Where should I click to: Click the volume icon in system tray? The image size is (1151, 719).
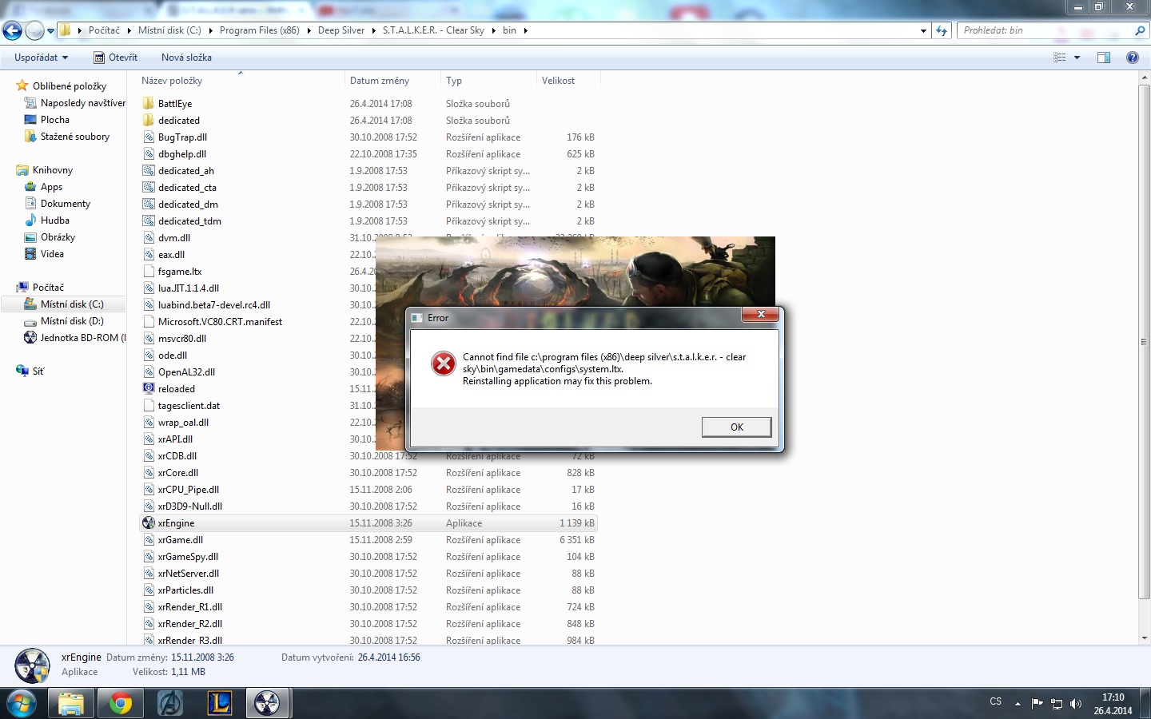click(x=1076, y=704)
